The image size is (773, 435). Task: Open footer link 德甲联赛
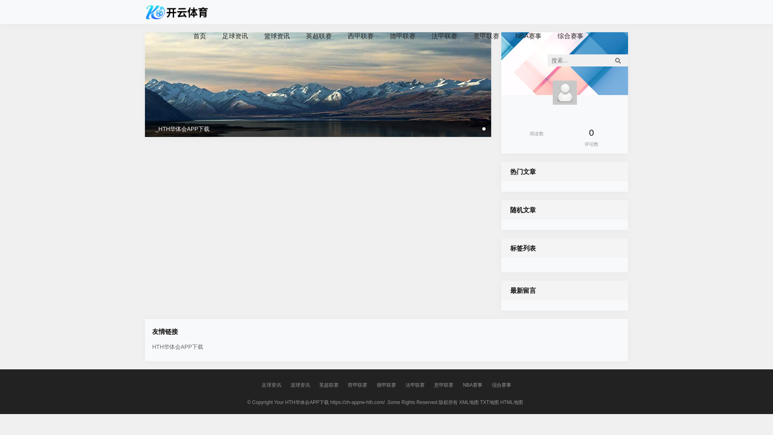[386, 385]
